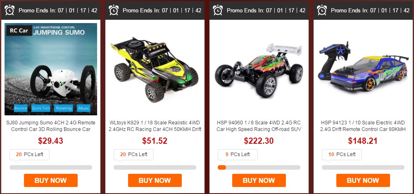Click the stock progress bar under 9 PCs Left

point(259,167)
